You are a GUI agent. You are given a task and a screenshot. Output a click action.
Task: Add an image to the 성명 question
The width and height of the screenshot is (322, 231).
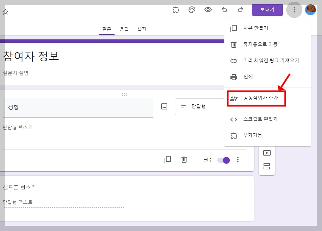(x=164, y=106)
